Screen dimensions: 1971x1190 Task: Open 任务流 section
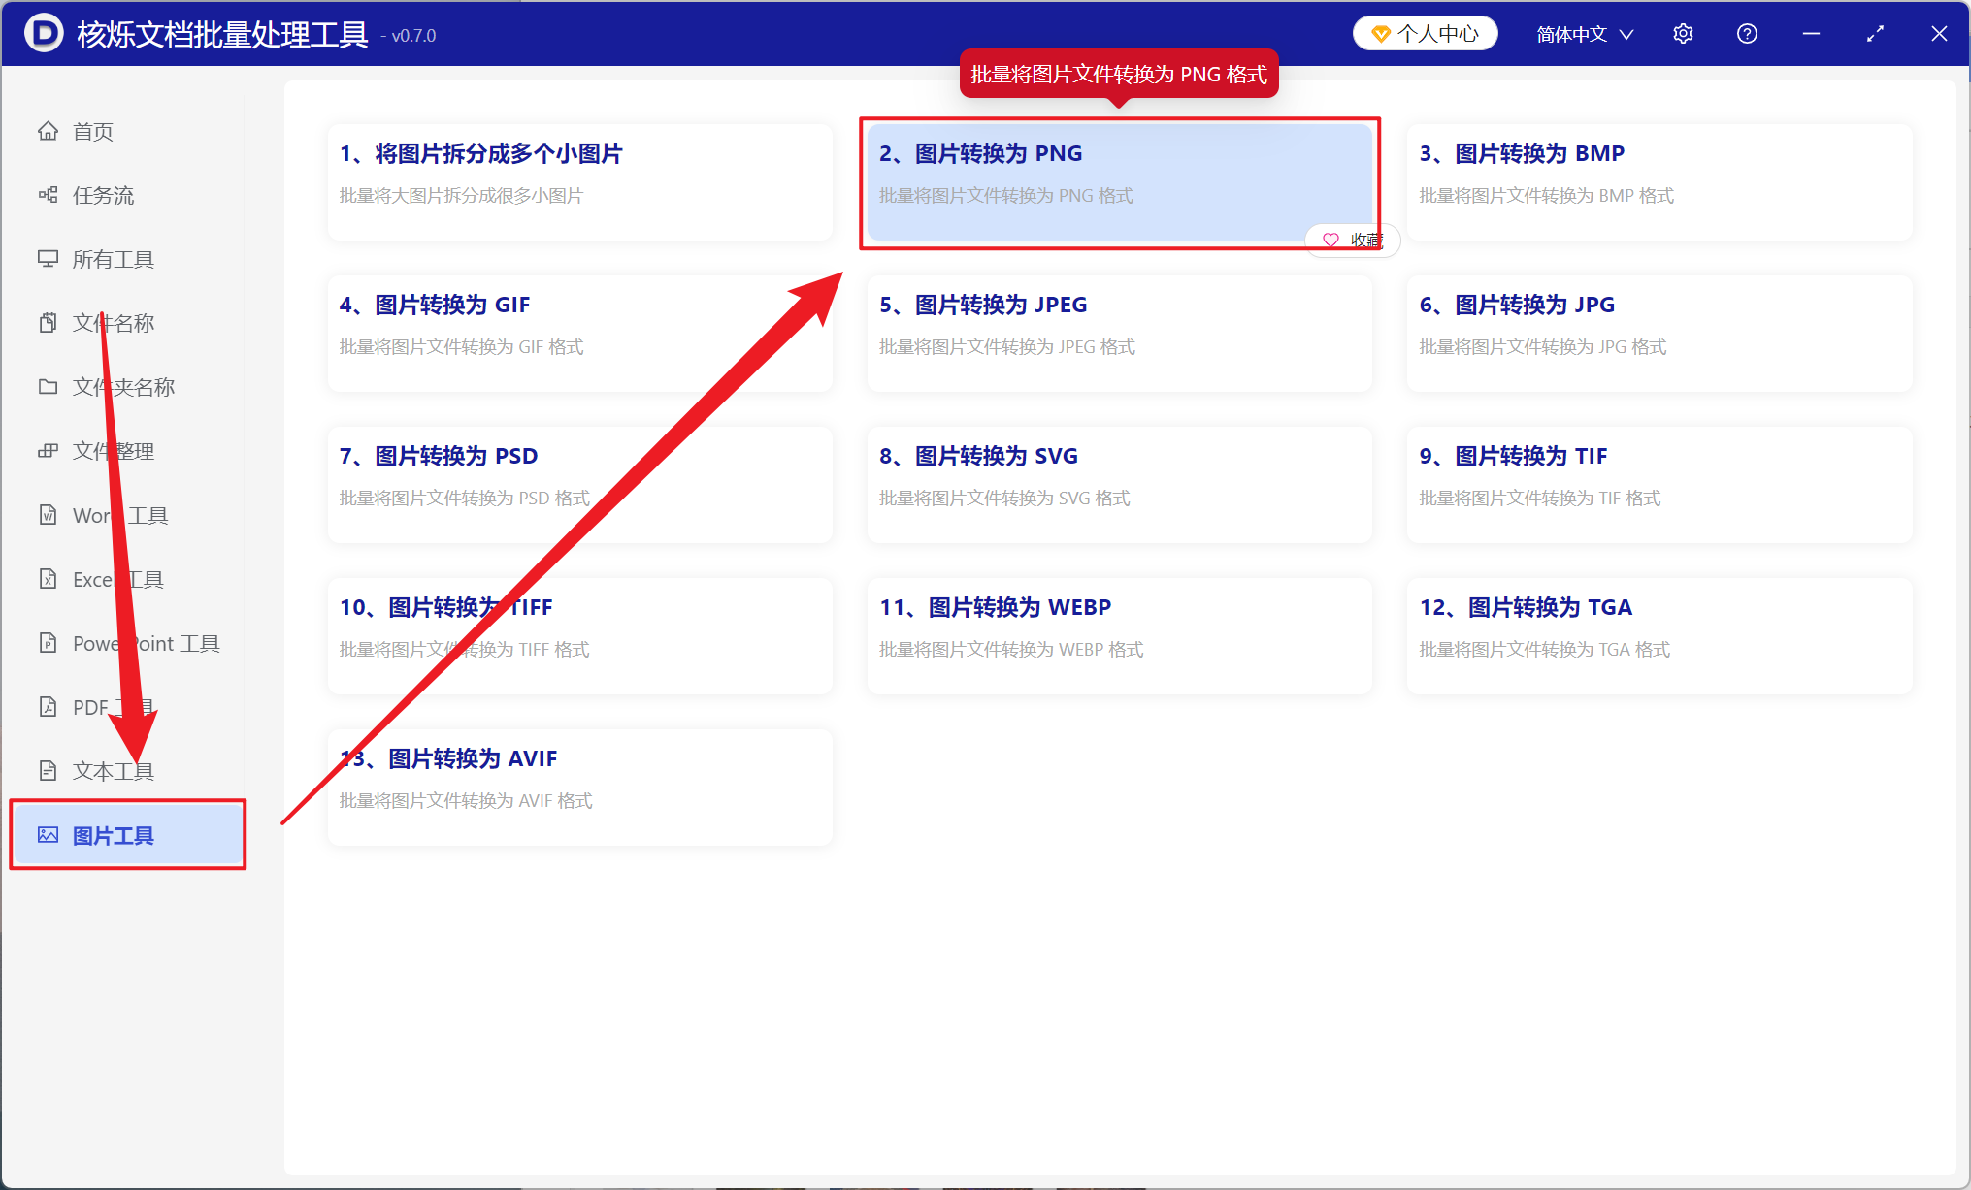127,195
